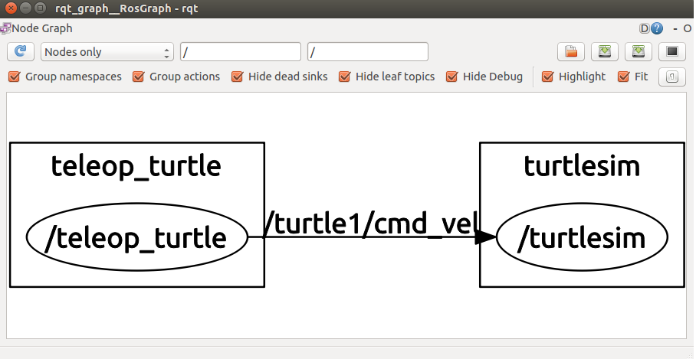Screen dimensions: 696x359
Task: Save graph as DOT using first green-arrow icon
Action: (x=605, y=52)
